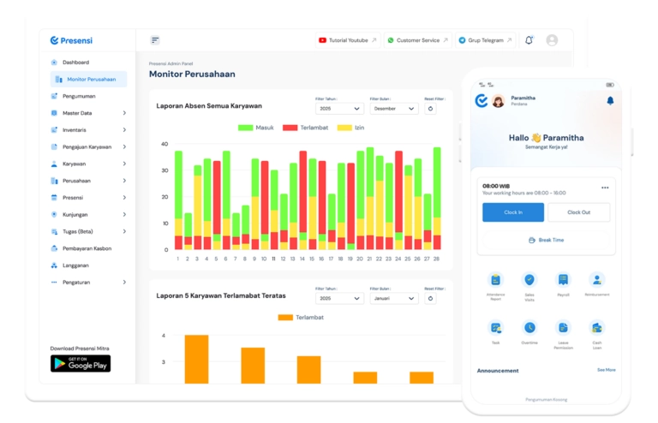The height and width of the screenshot is (423, 658).
Task: Go to Dashboard in the sidebar
Action: (75, 63)
